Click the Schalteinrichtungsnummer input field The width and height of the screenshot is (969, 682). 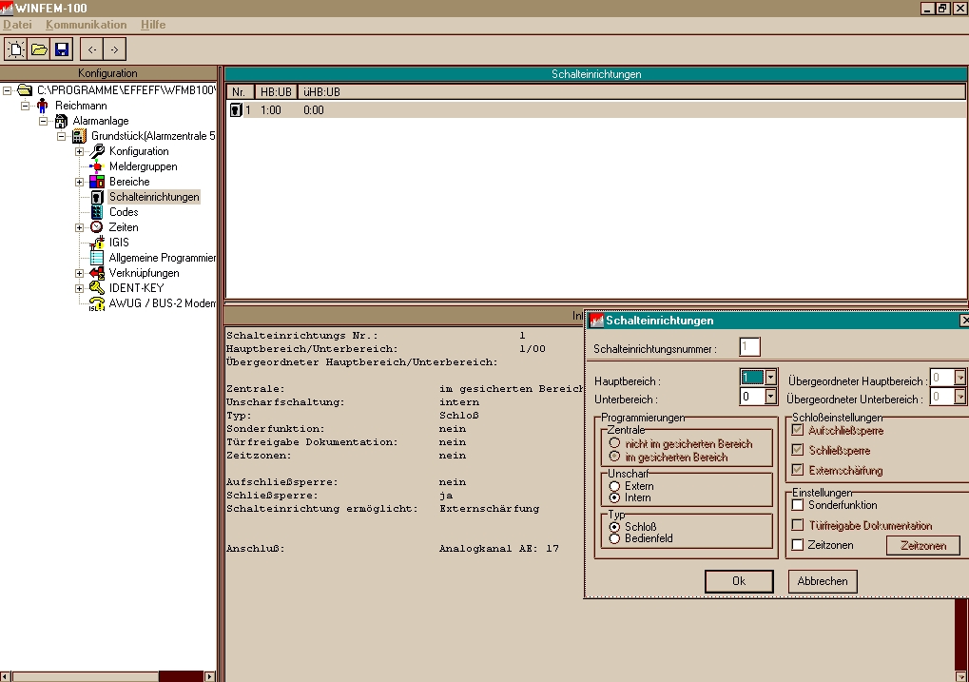pos(750,347)
